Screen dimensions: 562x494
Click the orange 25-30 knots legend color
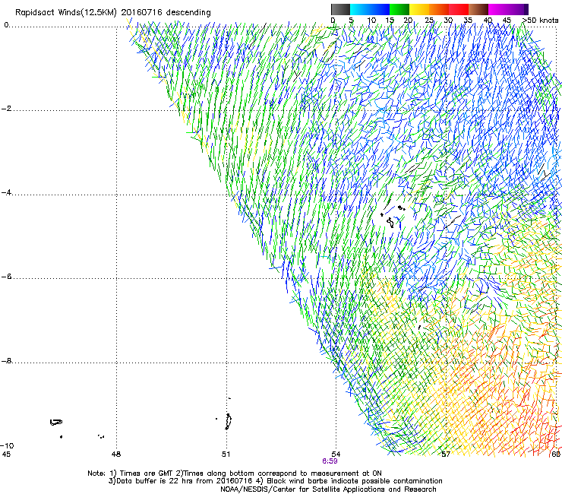pos(439,9)
